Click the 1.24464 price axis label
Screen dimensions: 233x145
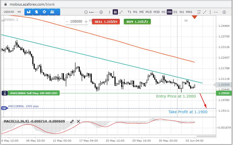coord(224,26)
